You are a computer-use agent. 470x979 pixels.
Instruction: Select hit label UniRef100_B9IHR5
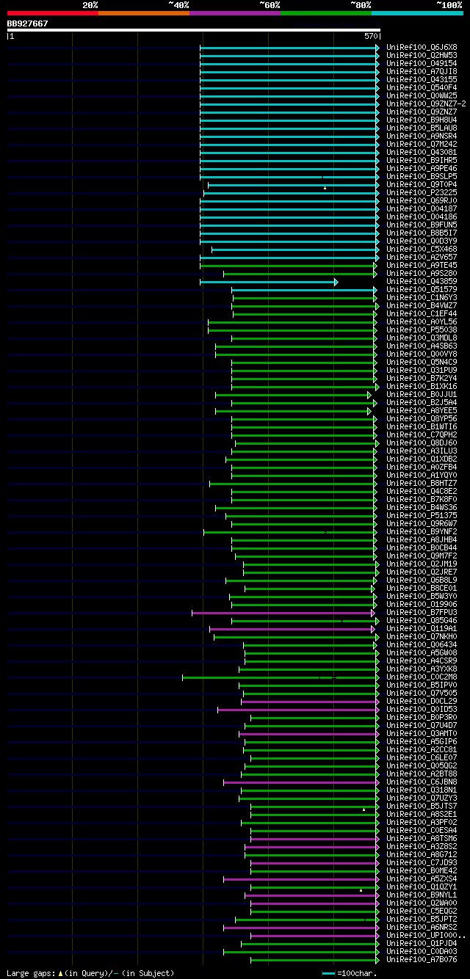pyautogui.click(x=422, y=160)
